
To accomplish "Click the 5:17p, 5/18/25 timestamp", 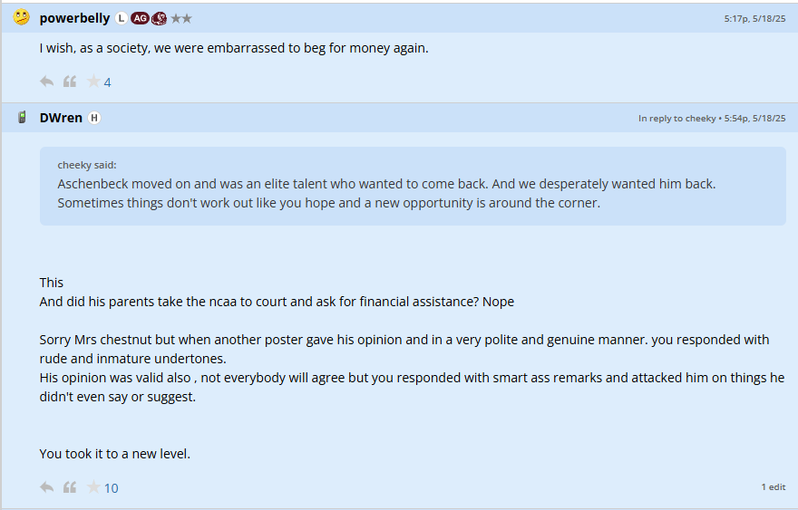I will (x=754, y=18).
